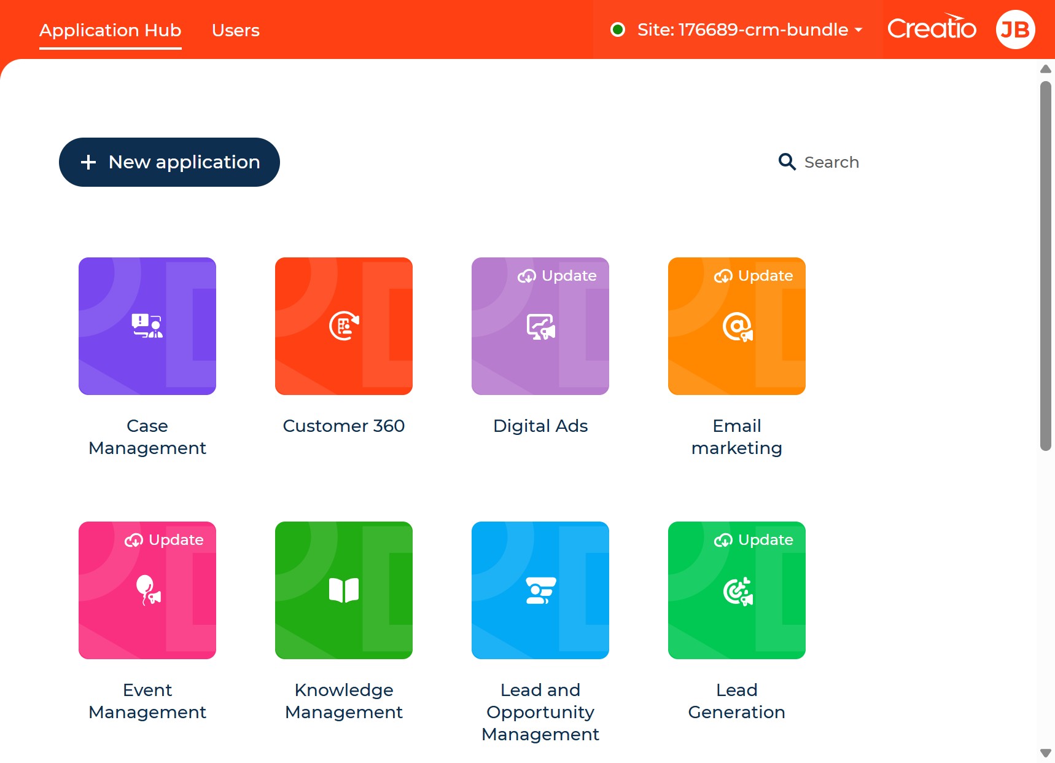The image size is (1055, 763).
Task: Open the Case Management app tile
Action: tap(147, 326)
